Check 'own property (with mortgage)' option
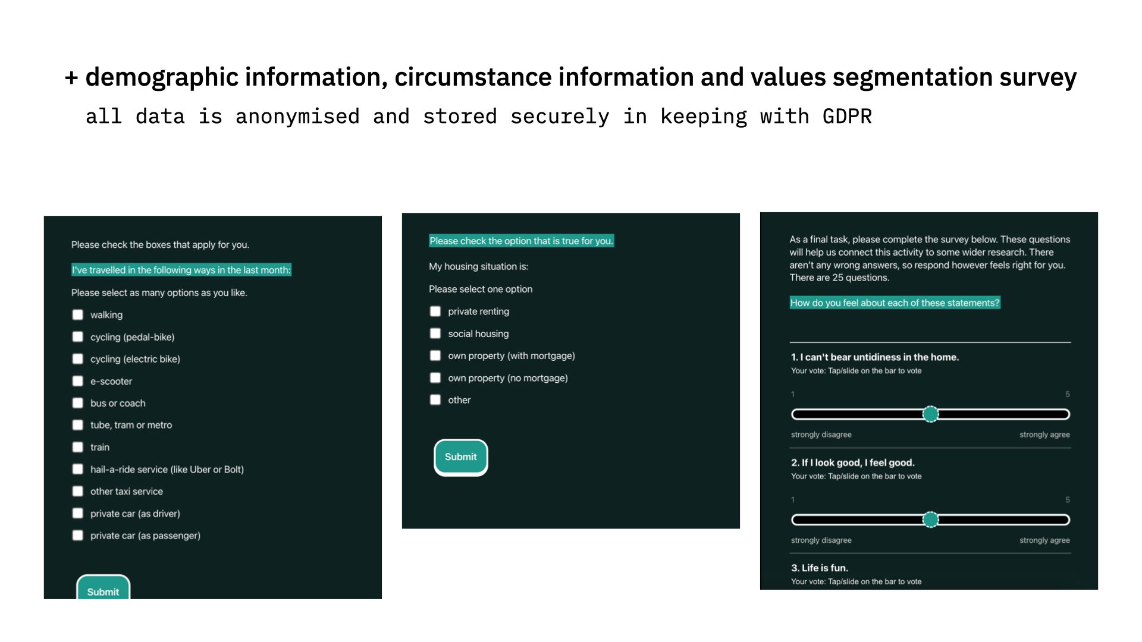Screen dimensions: 1142x642 (x=436, y=356)
